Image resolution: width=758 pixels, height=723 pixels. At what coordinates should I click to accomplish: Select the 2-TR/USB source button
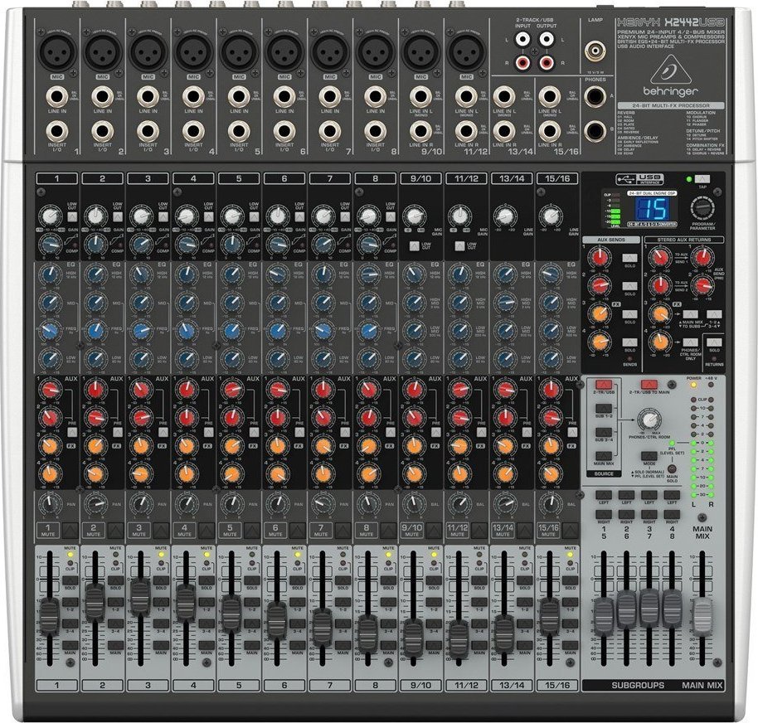[x=603, y=383]
